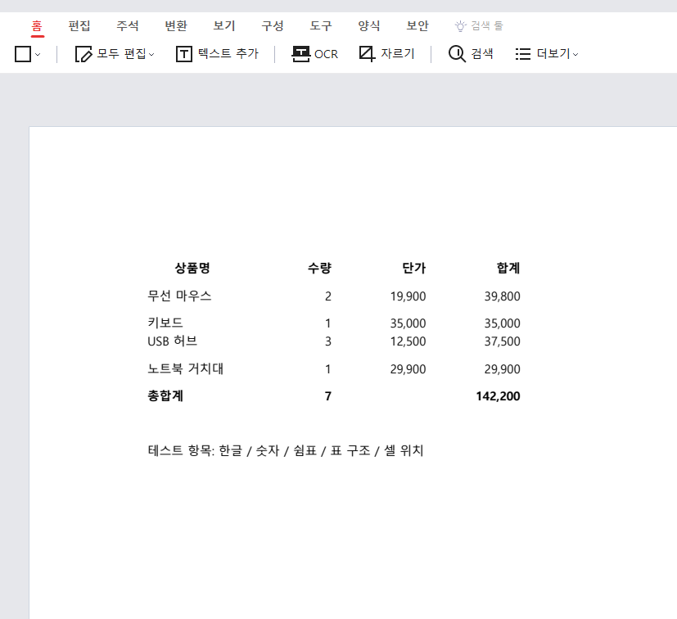677x619 pixels.
Task: Click the 모두 편집 edit icon
Action: click(83, 54)
